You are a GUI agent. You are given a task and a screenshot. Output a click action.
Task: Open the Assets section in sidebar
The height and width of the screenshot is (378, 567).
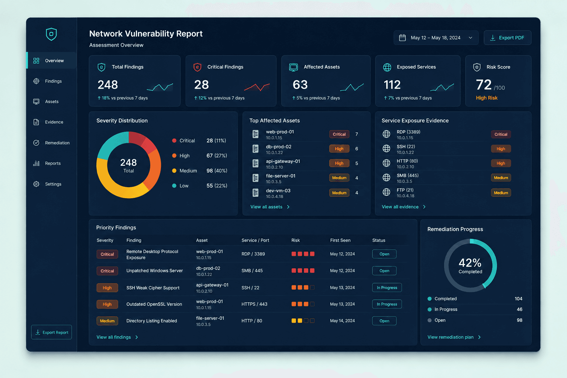coord(52,102)
